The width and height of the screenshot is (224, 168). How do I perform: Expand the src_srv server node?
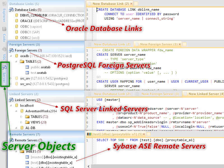pyautogui.click(x=11, y=78)
